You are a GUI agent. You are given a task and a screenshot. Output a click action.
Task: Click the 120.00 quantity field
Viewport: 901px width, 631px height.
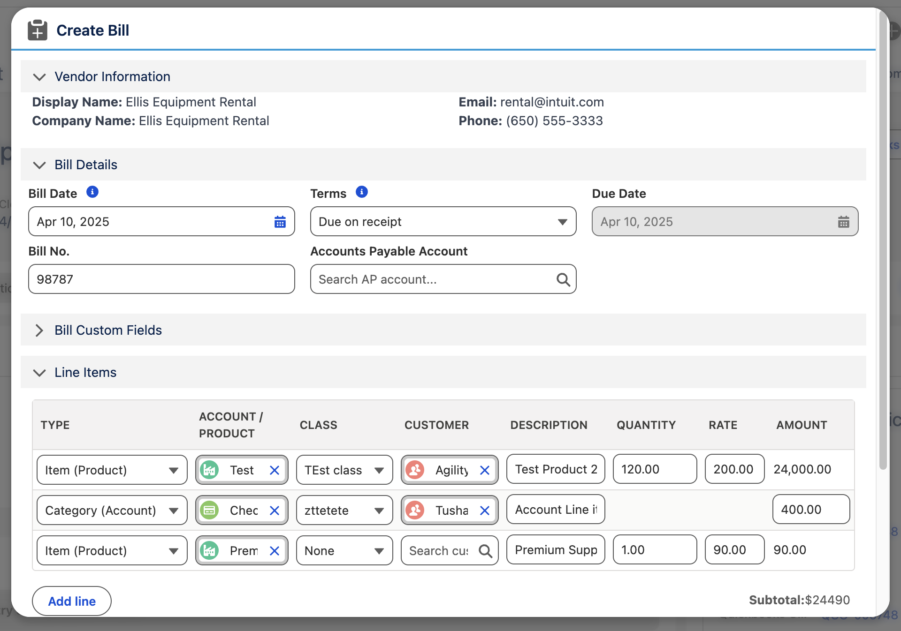click(x=655, y=469)
